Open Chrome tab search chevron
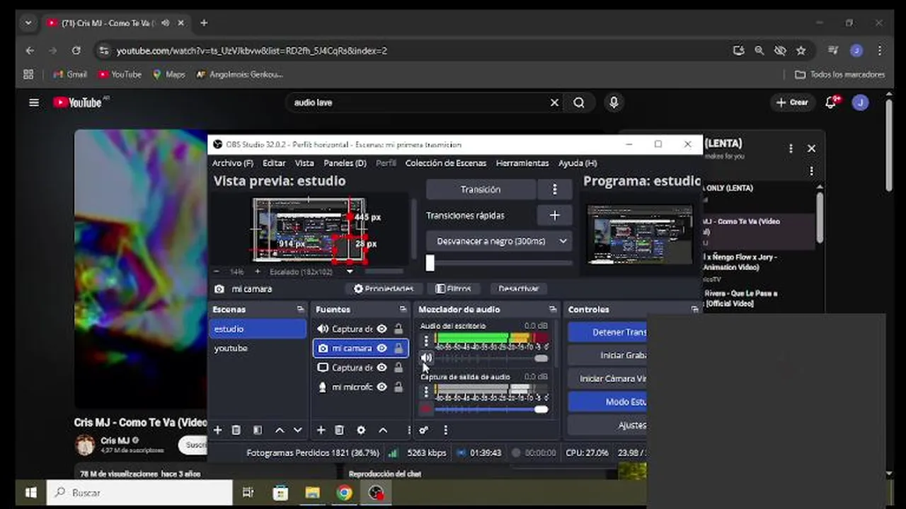 coord(28,23)
